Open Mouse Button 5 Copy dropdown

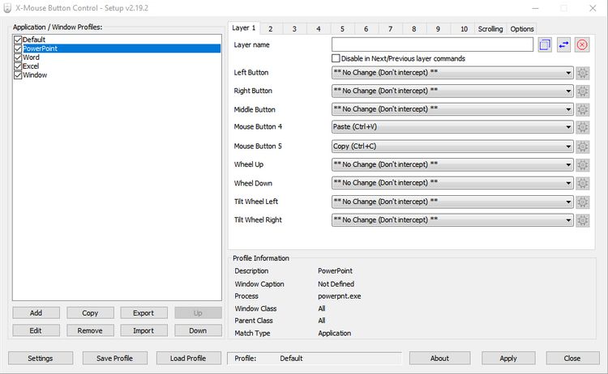(x=452, y=147)
